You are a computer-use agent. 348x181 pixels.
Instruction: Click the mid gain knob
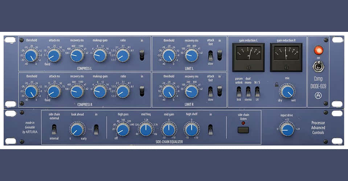click(x=169, y=130)
